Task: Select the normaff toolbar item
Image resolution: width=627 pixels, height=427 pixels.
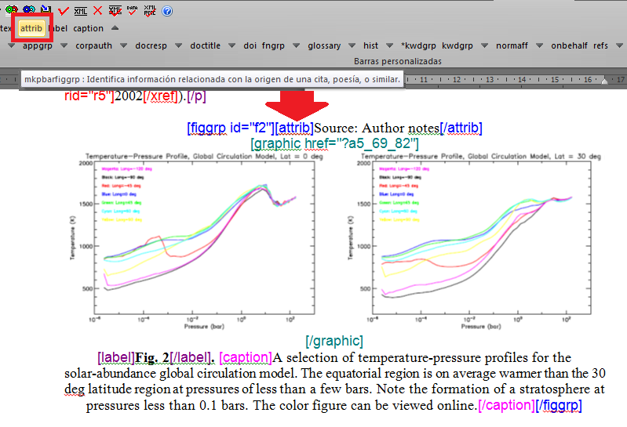Action: pyautogui.click(x=512, y=46)
